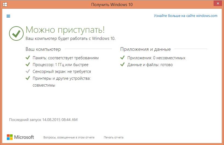Select the text Сенсорный экран: не требуется
Screen dimensions: 224x145
point(62,72)
